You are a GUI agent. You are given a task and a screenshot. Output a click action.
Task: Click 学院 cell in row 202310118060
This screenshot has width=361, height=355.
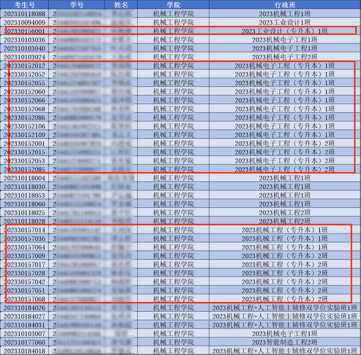coord(173,204)
